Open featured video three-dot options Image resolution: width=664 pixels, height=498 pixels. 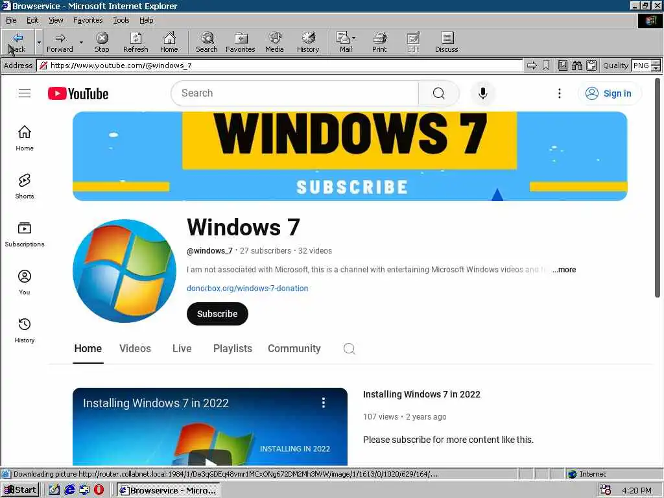(x=324, y=403)
